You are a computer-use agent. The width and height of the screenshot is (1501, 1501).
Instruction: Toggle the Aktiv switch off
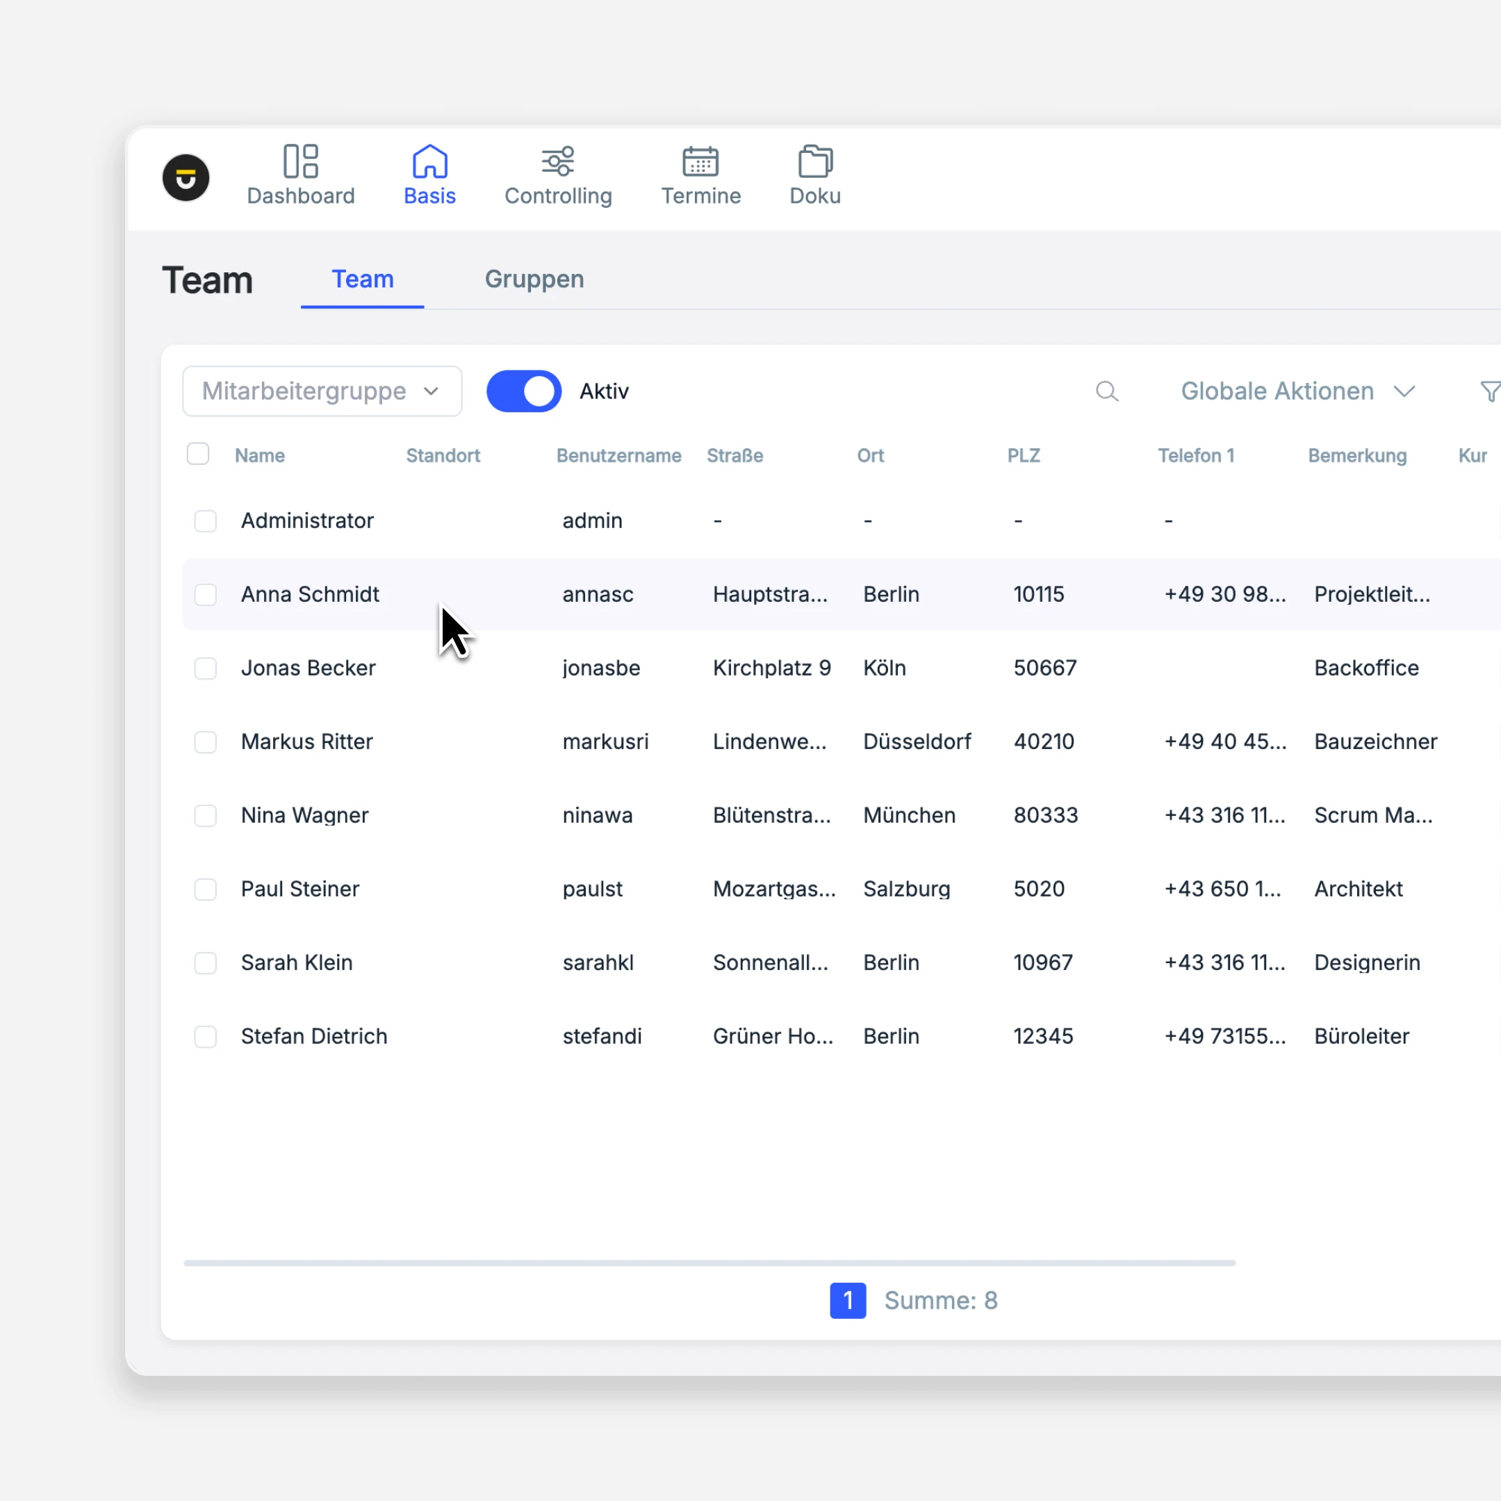524,391
